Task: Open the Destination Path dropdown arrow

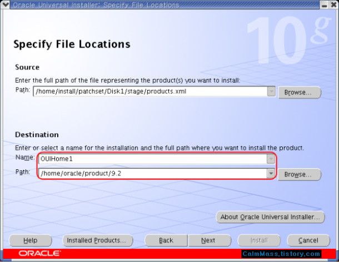Action: (x=271, y=173)
